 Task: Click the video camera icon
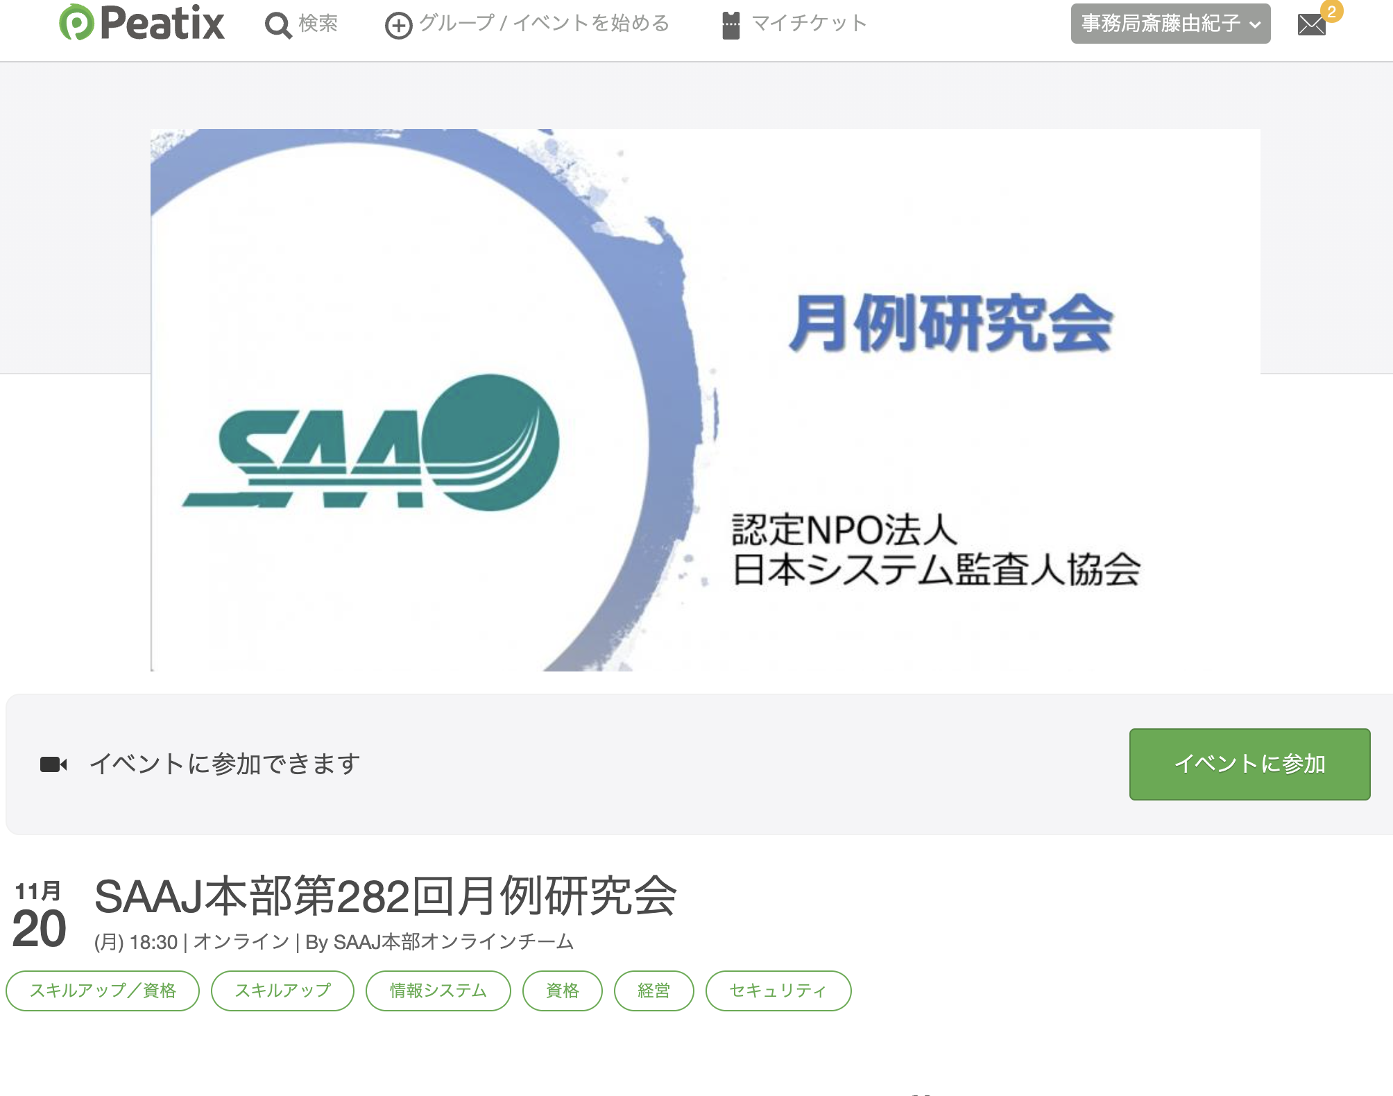coord(53,764)
